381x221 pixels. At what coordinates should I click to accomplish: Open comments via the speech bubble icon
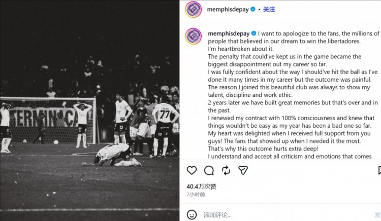[x=209, y=171]
